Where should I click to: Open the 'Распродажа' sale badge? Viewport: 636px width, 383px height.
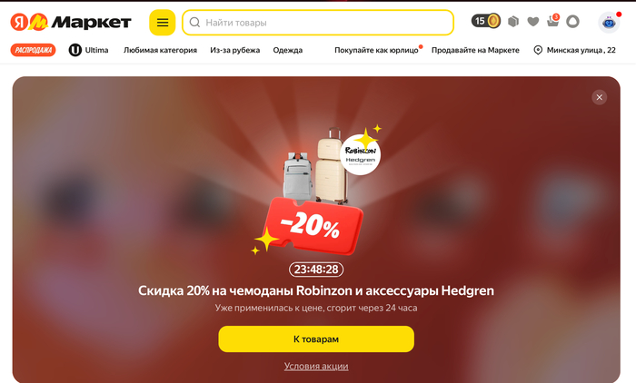(34, 50)
